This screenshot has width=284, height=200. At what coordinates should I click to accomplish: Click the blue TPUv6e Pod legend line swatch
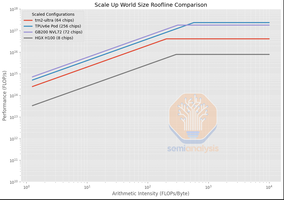(28, 26)
